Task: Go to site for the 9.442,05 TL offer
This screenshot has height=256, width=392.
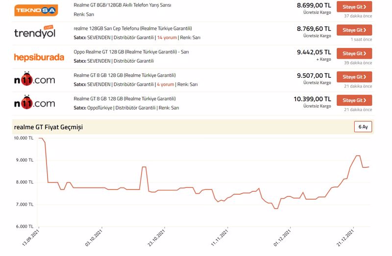Action: 354,53
